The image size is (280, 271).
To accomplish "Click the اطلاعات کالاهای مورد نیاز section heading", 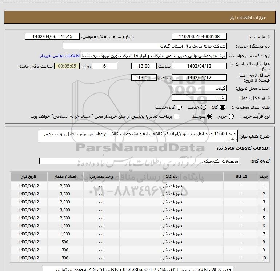I will click(243, 148).
